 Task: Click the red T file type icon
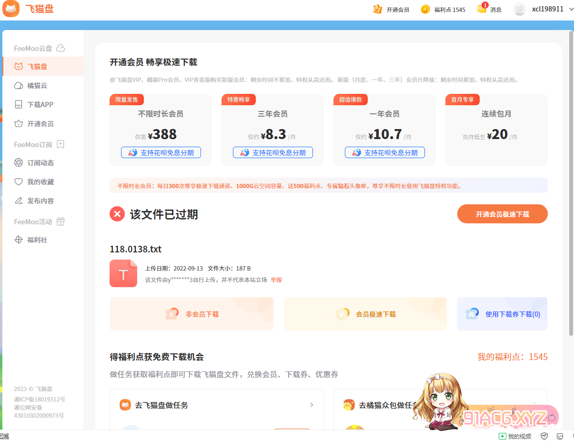tap(123, 273)
